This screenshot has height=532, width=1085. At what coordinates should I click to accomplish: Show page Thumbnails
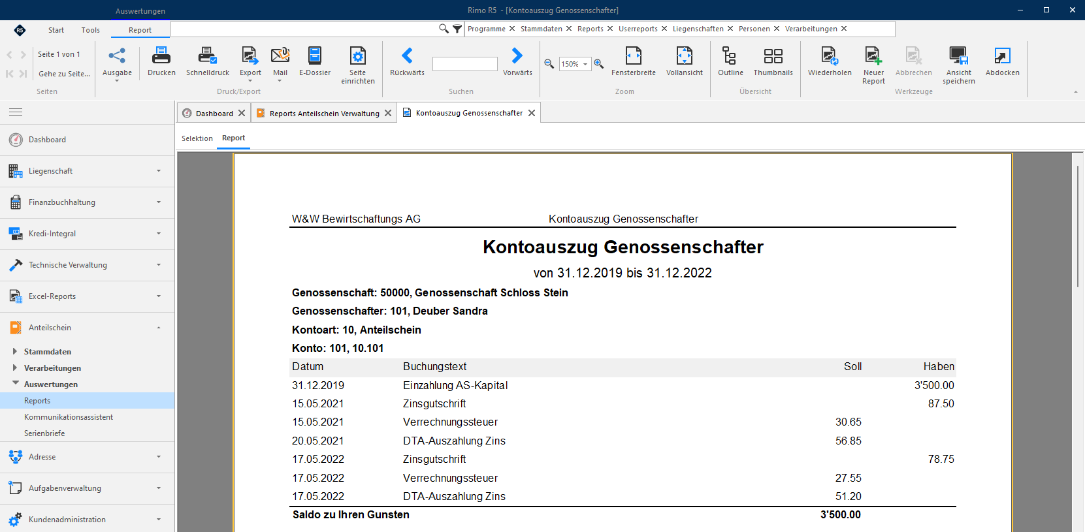773,62
